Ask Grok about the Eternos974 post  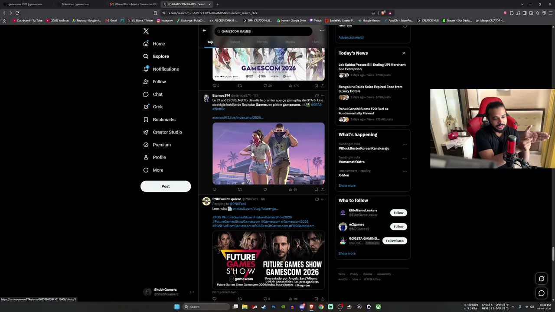[x=317, y=96]
